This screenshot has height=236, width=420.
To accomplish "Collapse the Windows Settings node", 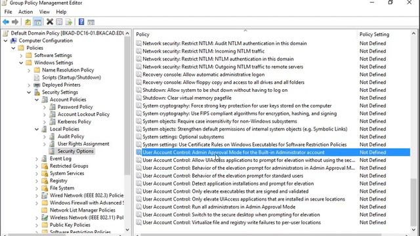I will pos(21,63).
